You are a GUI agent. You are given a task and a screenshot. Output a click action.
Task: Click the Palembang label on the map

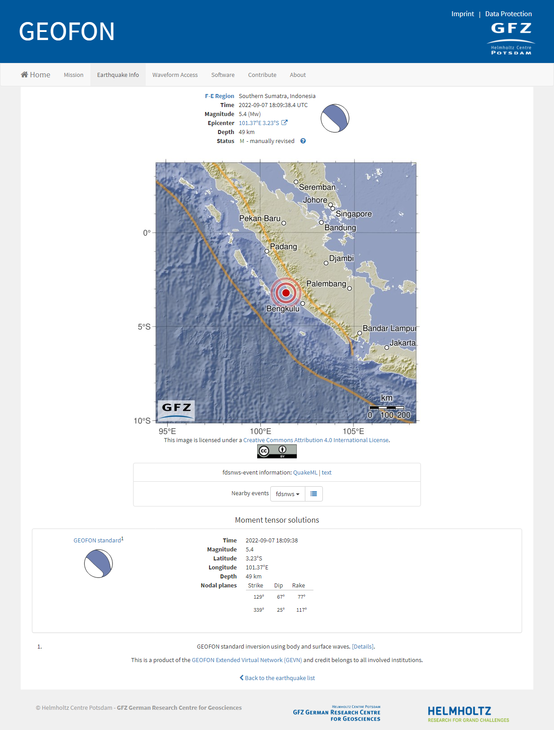pyautogui.click(x=326, y=284)
